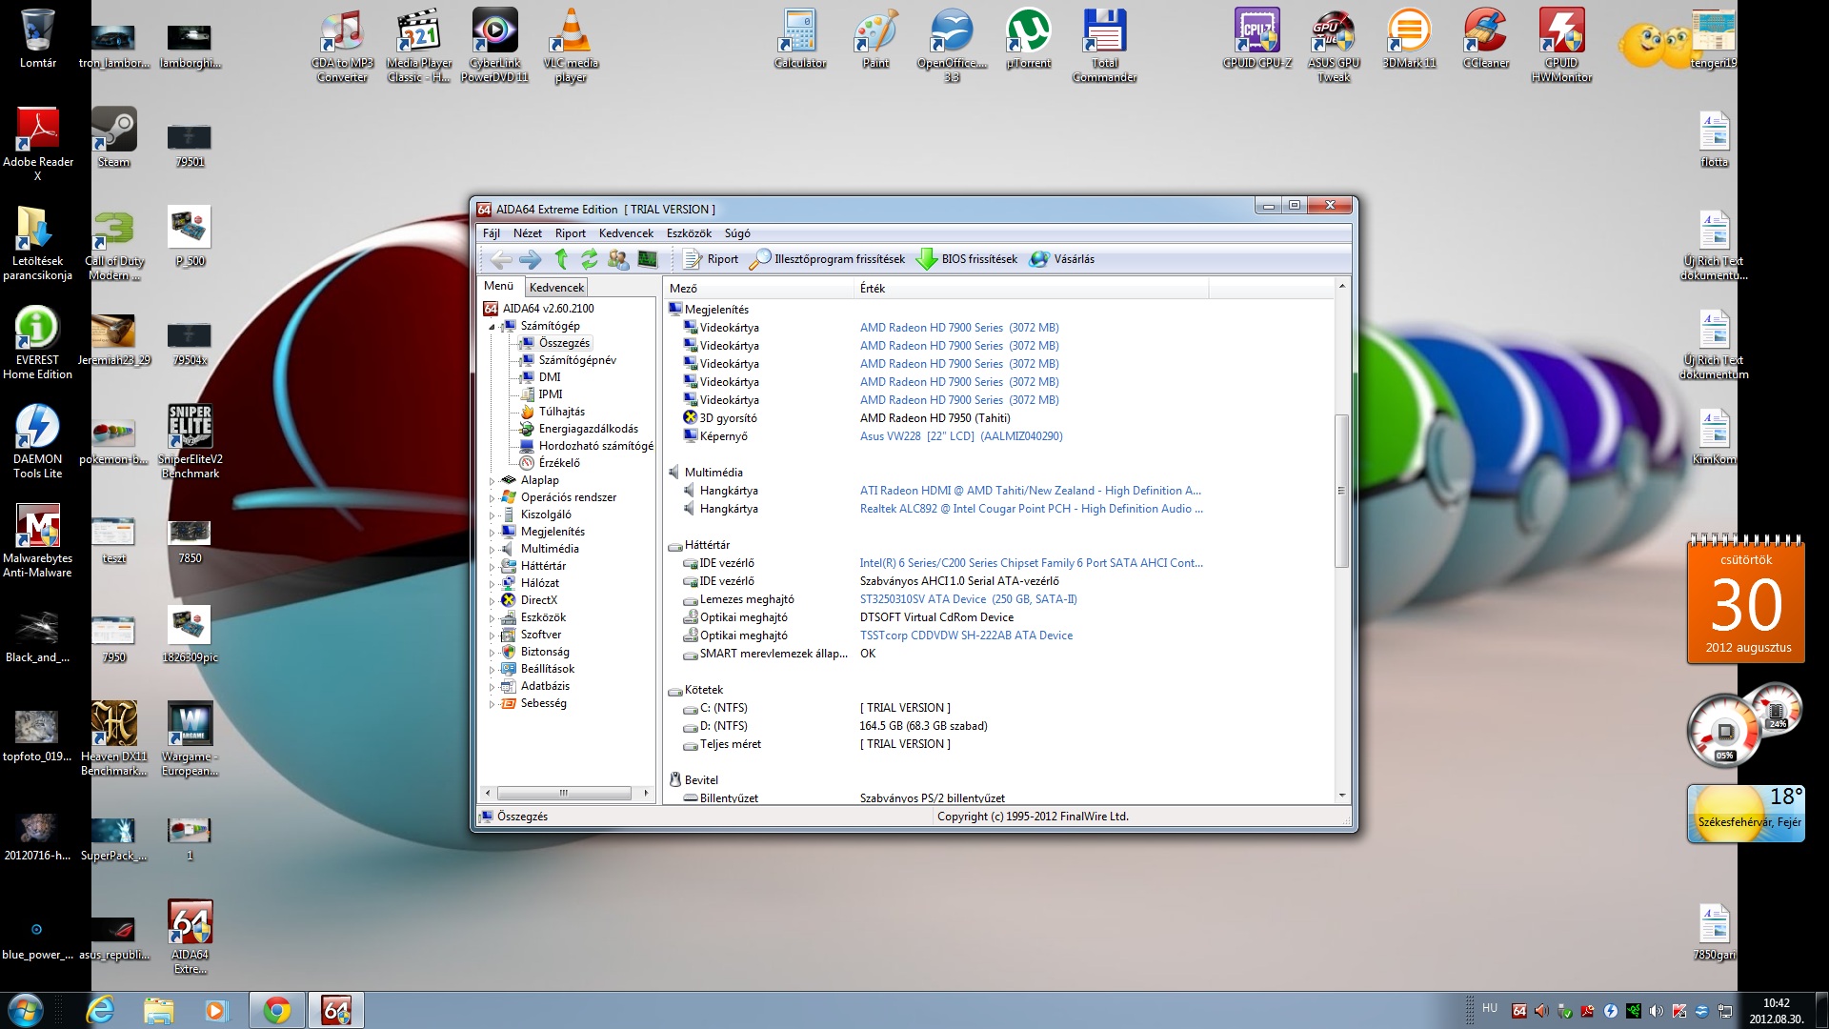Expand the Multimédia tree node
This screenshot has width=1829, height=1029.
(492, 550)
